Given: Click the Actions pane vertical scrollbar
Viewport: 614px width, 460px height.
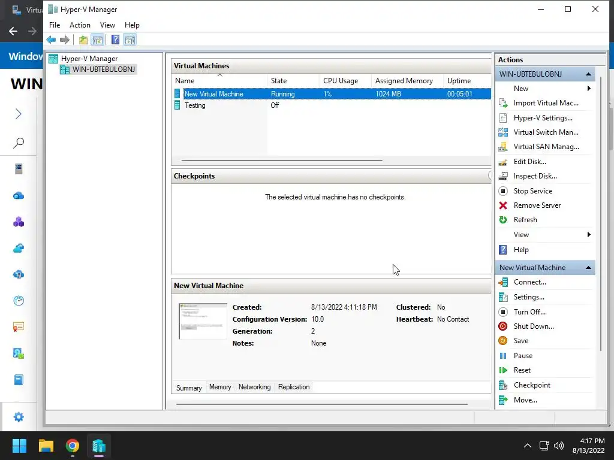Looking at the screenshot, I should [600, 214].
